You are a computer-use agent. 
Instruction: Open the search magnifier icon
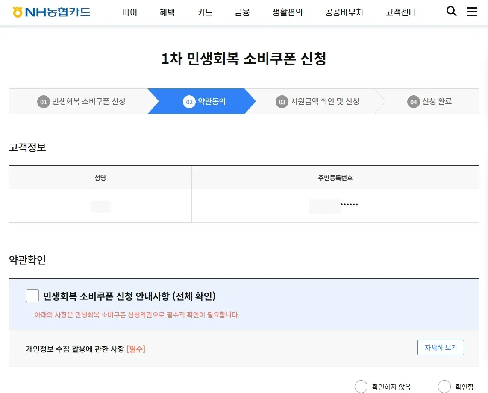coord(451,12)
